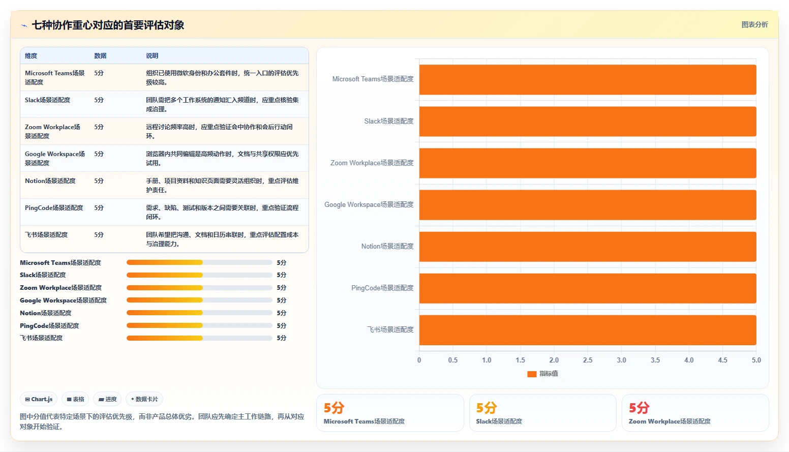Click the 飞书 orange chart bar

point(588,330)
